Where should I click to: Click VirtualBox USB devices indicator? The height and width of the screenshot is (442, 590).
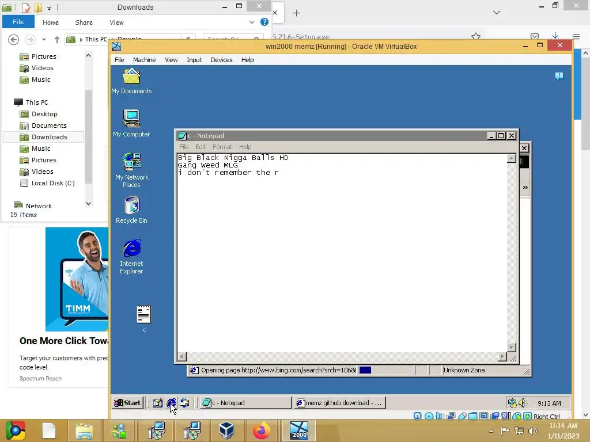tap(462, 416)
